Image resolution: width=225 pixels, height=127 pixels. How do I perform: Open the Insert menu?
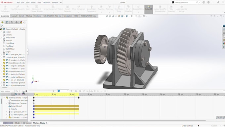click(x=33, y=3)
